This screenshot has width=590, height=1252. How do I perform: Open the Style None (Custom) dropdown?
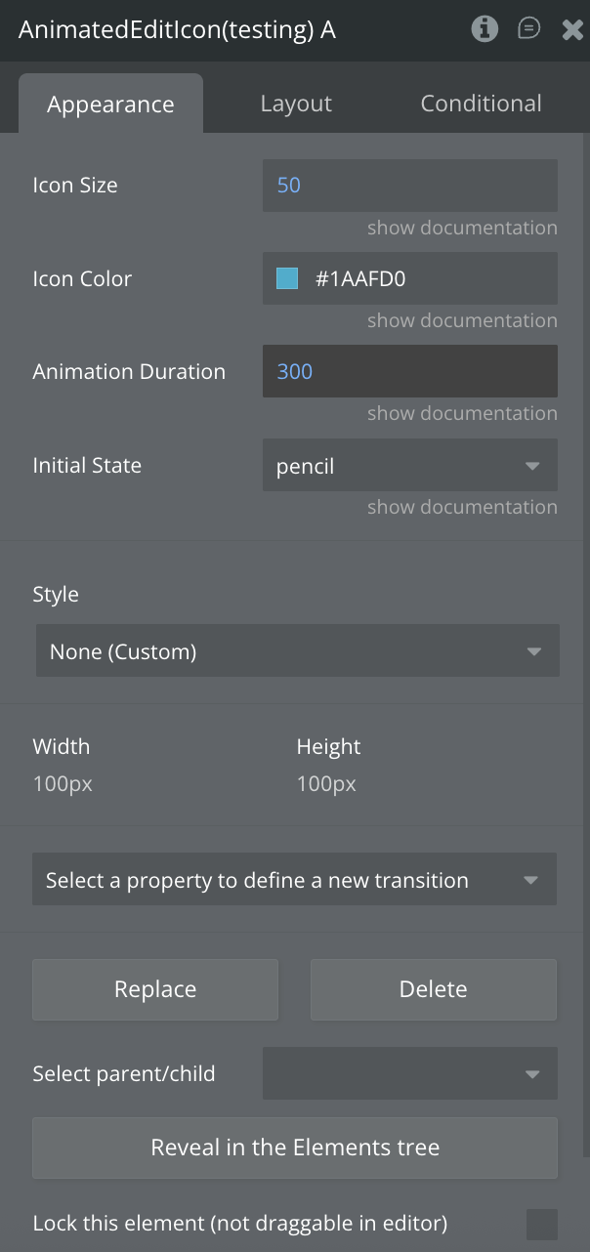point(297,651)
